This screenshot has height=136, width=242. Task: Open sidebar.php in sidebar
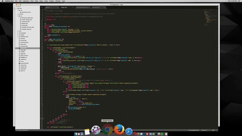click(x=23, y=67)
